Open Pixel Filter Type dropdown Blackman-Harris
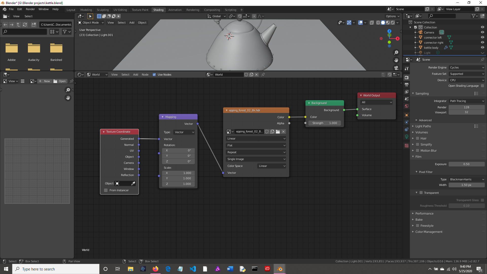487x274 pixels. [x=467, y=179]
